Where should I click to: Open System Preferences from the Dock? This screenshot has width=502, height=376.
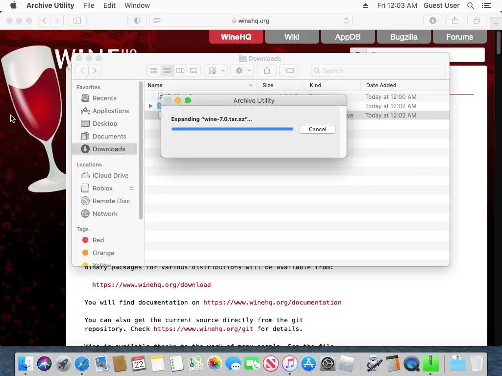click(x=327, y=364)
